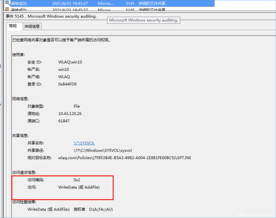Open the \\*\SYSVOL share link
The width and height of the screenshot is (276, 218).
tap(84, 143)
